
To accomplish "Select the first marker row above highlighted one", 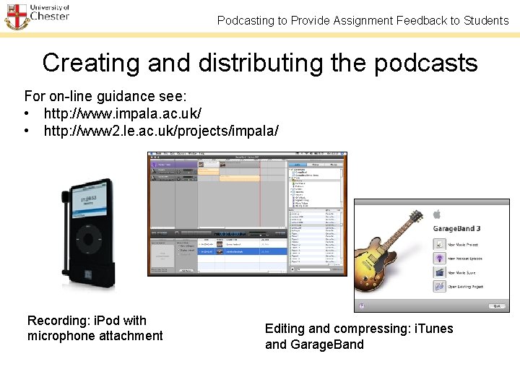I will click(242, 244).
